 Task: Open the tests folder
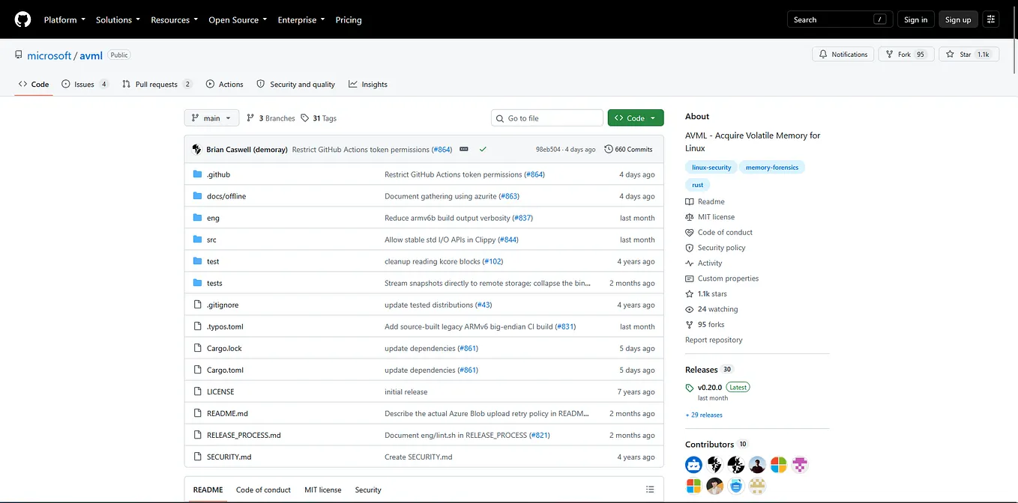pyautogui.click(x=214, y=283)
